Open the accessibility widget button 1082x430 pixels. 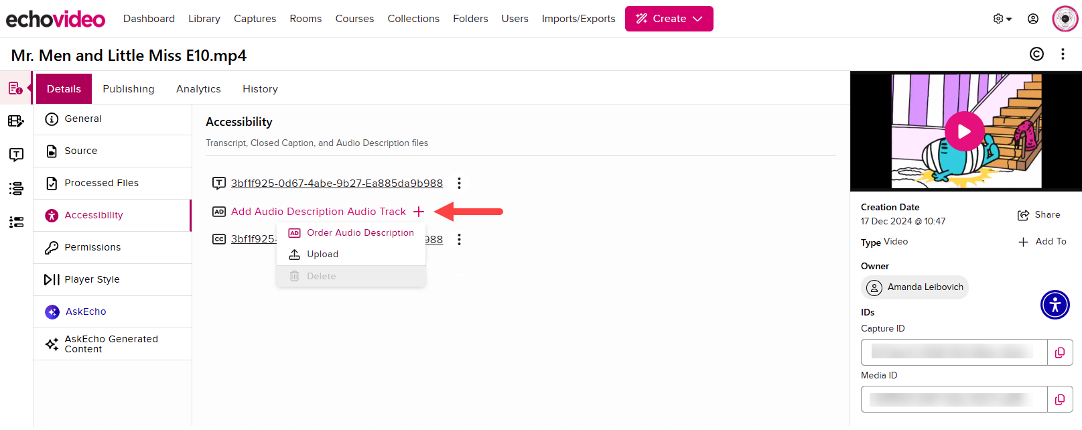pos(1055,305)
